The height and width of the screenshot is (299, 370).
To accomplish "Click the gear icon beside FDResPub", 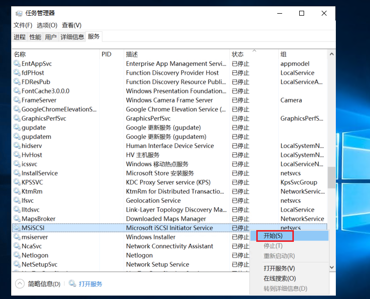I will [x=17, y=82].
